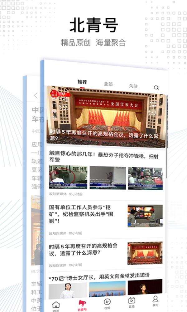Tap the search magnifier icon
Screen dimensions: 187x312
pos(156,88)
